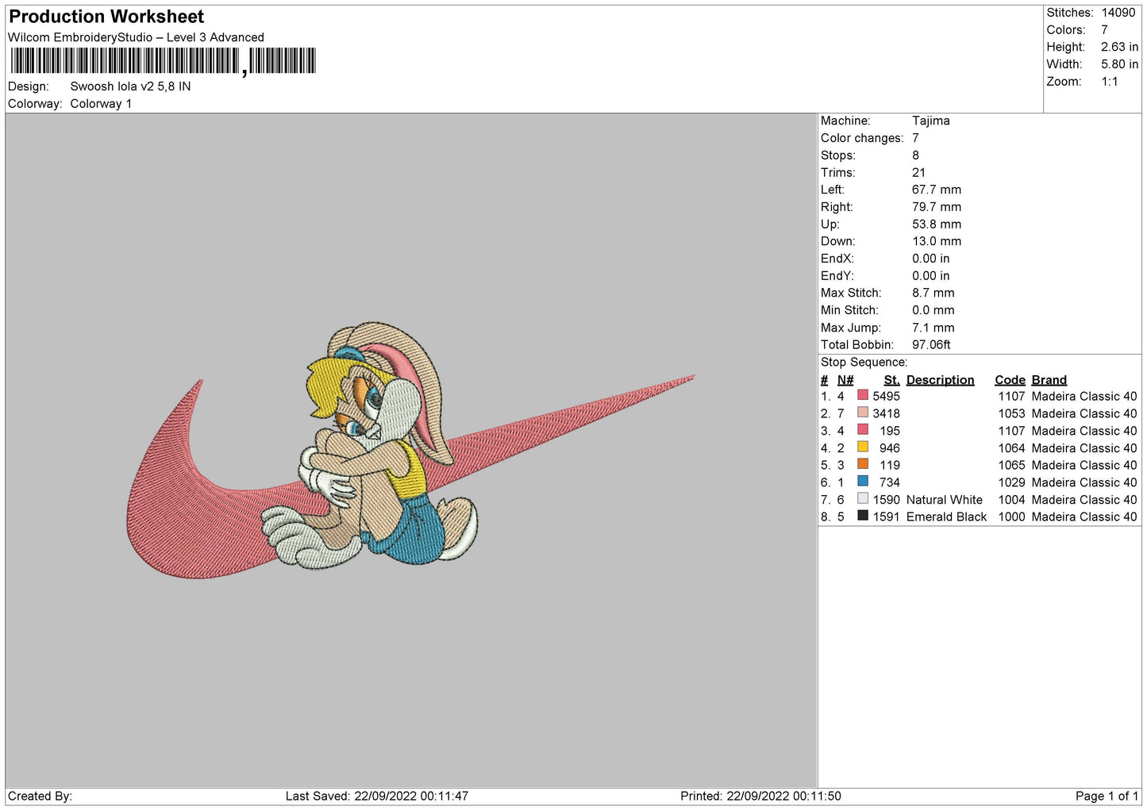Image resolution: width=1147 pixels, height=810 pixels.
Task: Click 'Last Saved: 22/09/2022 00:11:47' footer
Action: coord(377,797)
